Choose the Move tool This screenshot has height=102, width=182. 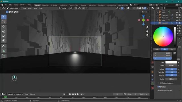click(x=4, y=27)
